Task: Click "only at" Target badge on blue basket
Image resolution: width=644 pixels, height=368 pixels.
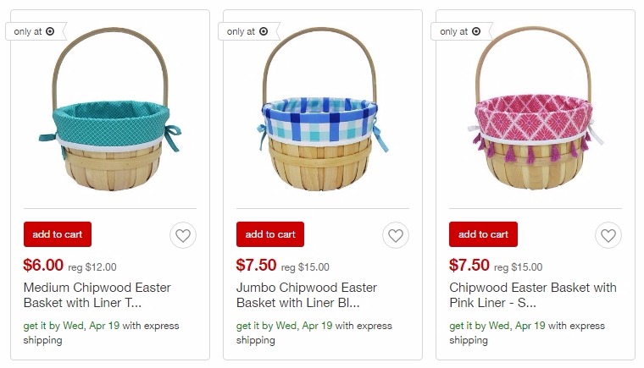Action: tap(248, 31)
